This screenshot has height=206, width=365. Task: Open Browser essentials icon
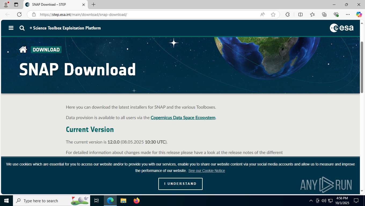click(x=336, y=14)
